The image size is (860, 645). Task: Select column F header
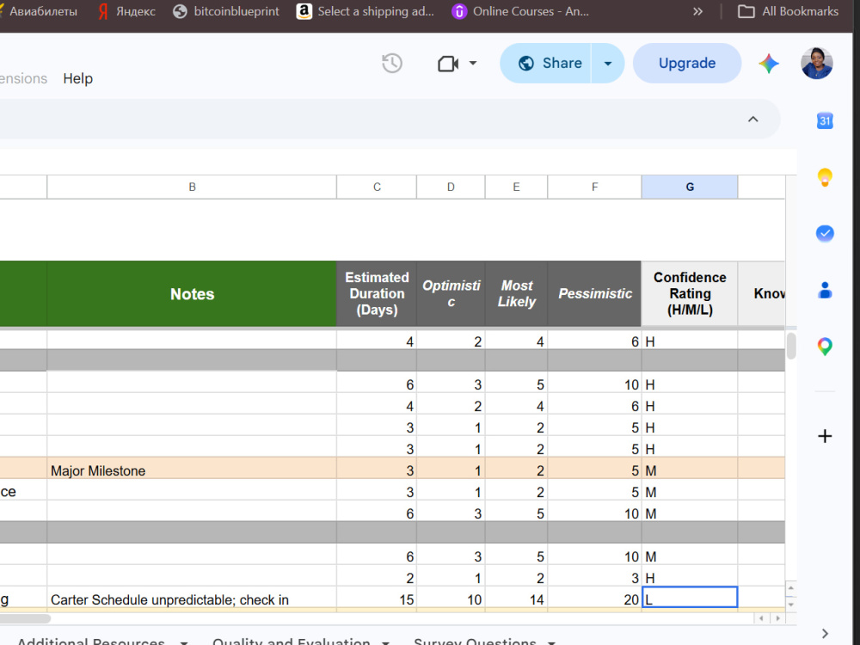(x=594, y=187)
